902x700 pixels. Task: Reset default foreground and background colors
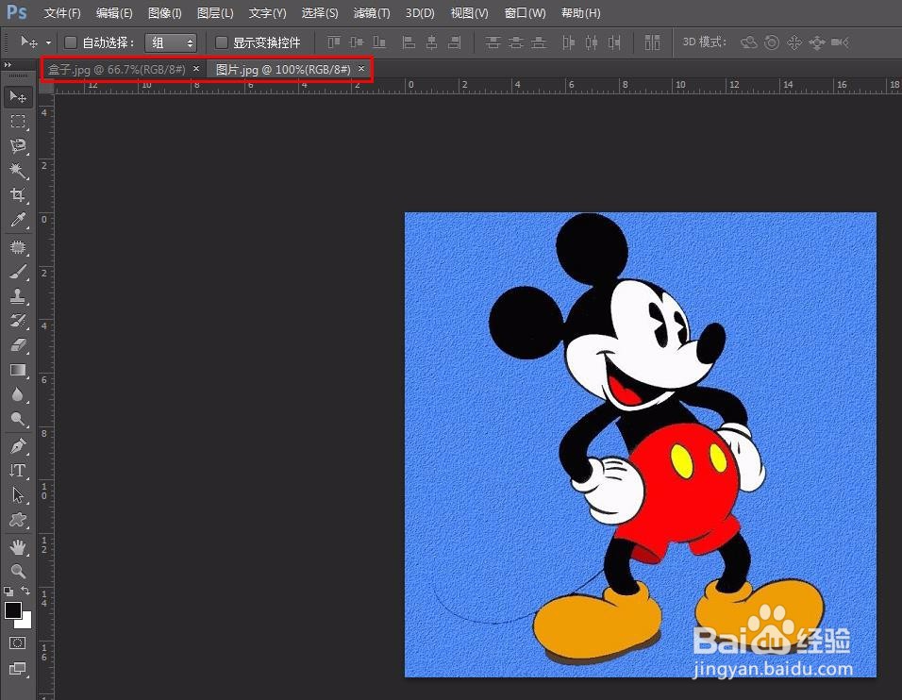pyautogui.click(x=8, y=592)
